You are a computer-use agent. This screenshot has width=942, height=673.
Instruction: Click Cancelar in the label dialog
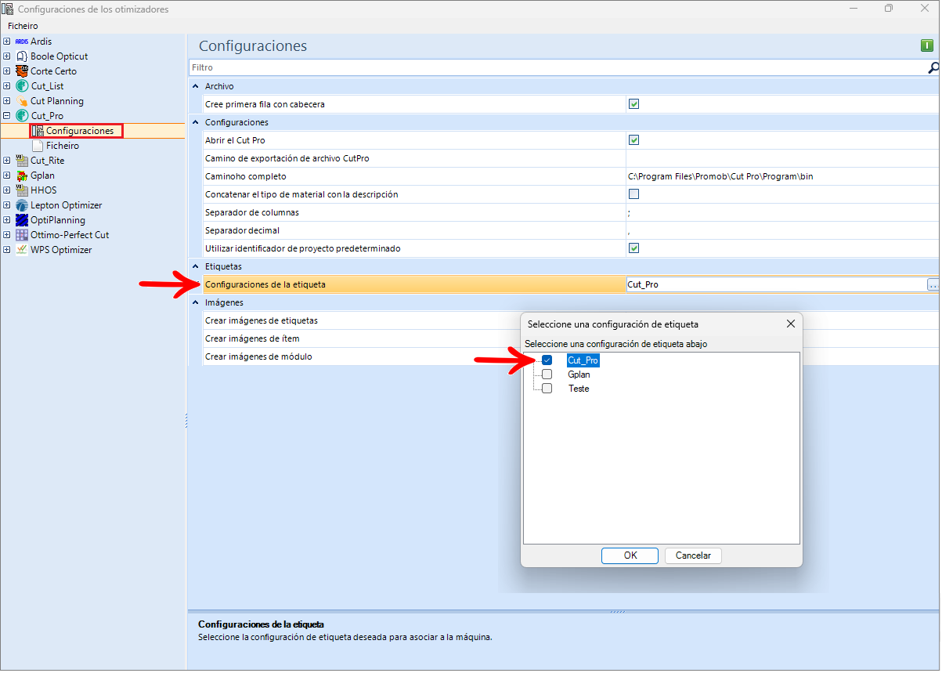[x=693, y=555]
